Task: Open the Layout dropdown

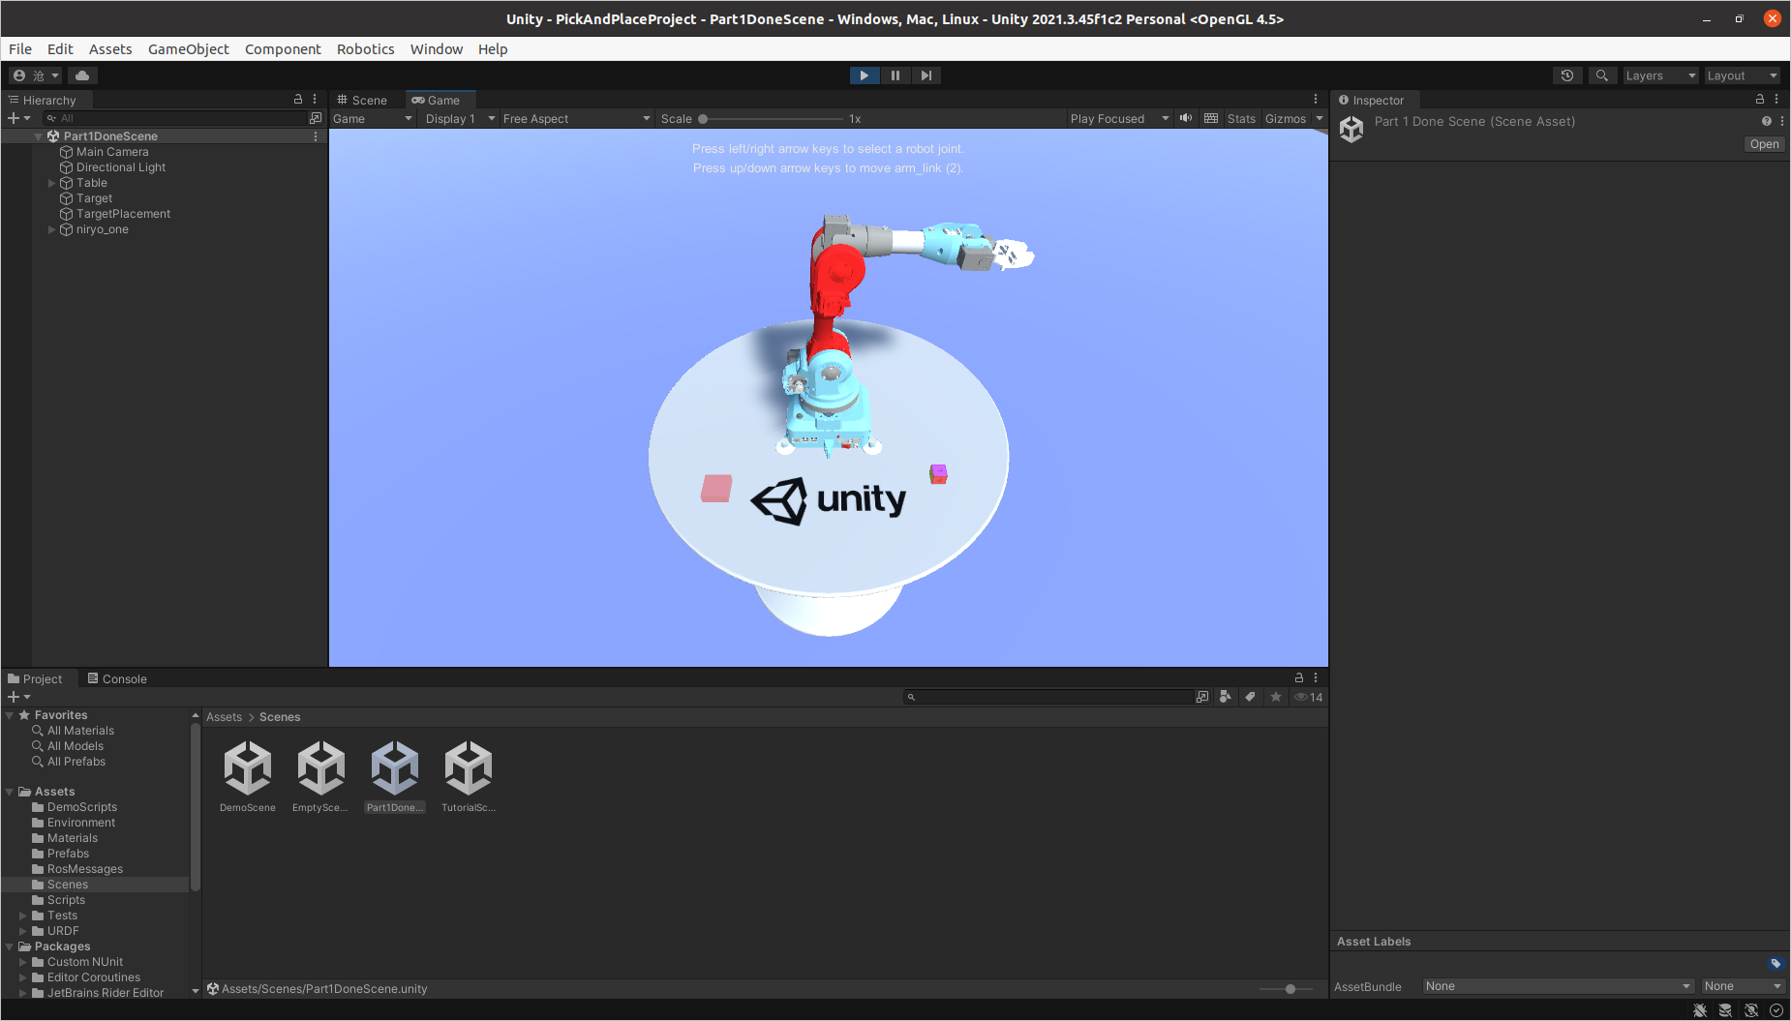Action: 1742,75
